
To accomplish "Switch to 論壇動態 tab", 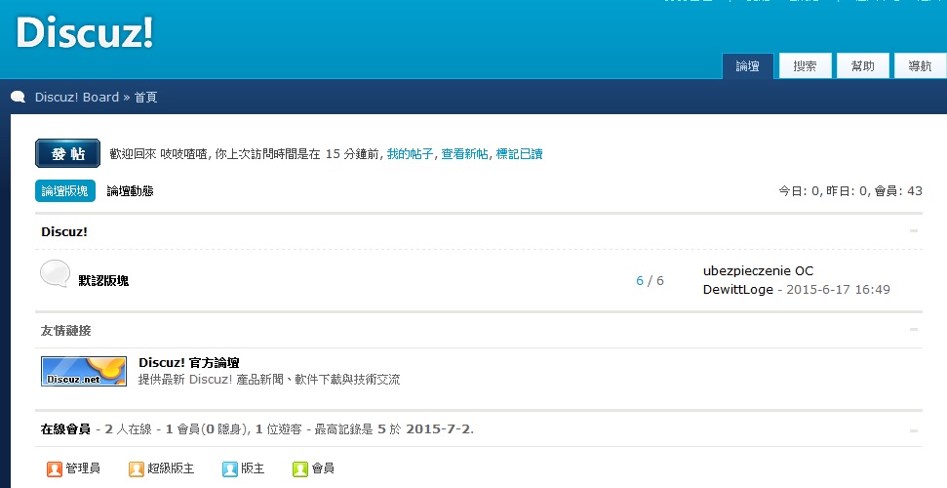I will pos(130,191).
